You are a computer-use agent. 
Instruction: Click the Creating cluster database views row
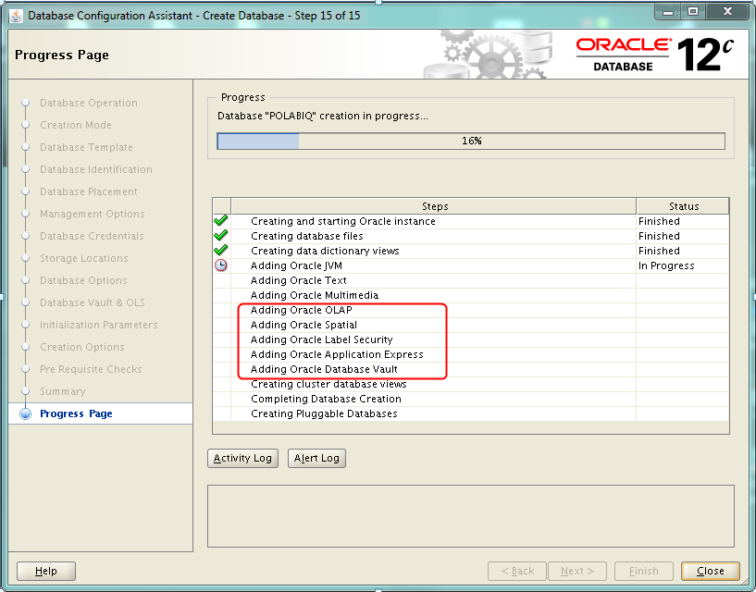[x=471, y=384]
